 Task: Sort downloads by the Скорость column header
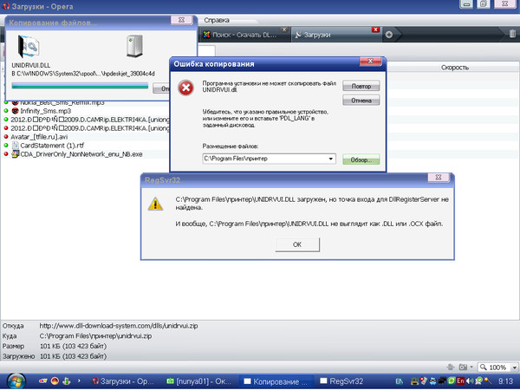tap(455, 68)
